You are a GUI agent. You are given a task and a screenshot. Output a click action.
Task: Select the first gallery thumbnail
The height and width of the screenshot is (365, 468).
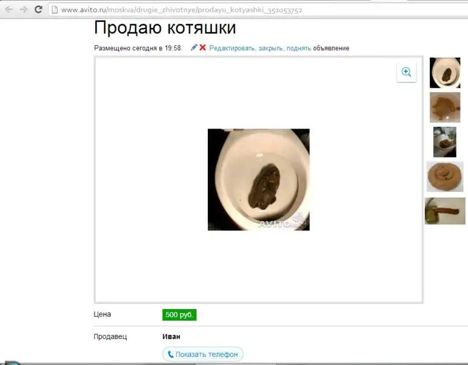tap(445, 73)
